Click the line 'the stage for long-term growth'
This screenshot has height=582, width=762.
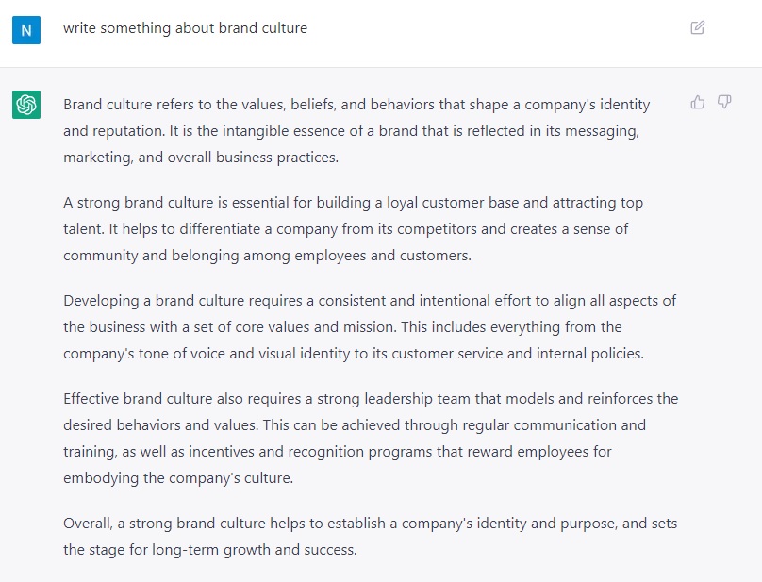pos(210,549)
